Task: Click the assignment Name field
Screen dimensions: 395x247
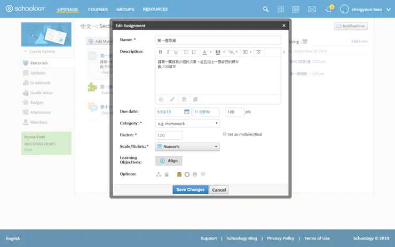Action: click(218, 41)
